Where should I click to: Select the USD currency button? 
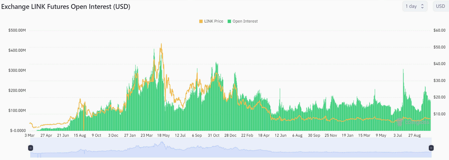pos(440,6)
